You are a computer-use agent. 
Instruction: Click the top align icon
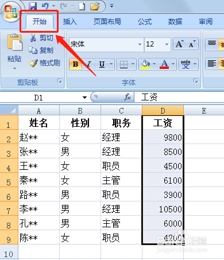(x=212, y=44)
